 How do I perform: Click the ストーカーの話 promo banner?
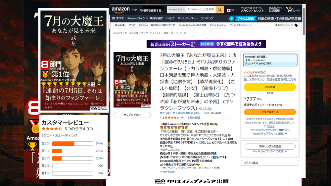pyautogui.click(x=206, y=44)
